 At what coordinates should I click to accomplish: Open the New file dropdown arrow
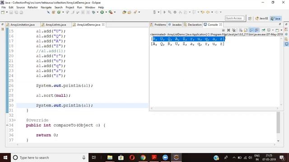point(7,12)
